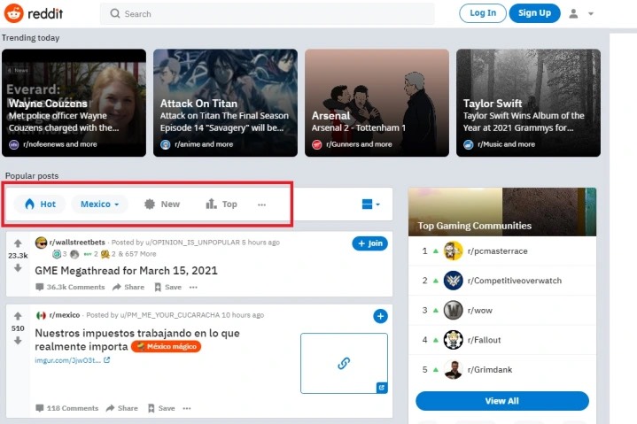Click the r/Competitiveoverwatch community avatar
Screen dimensions: 637x424
(453, 281)
